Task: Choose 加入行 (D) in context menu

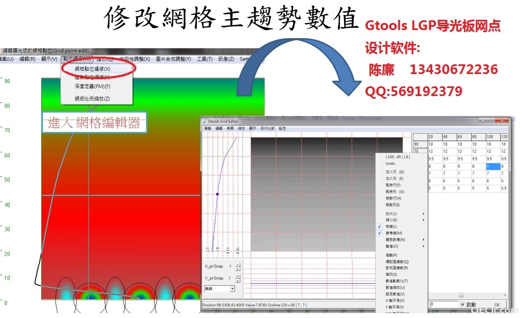Action: coord(395,172)
